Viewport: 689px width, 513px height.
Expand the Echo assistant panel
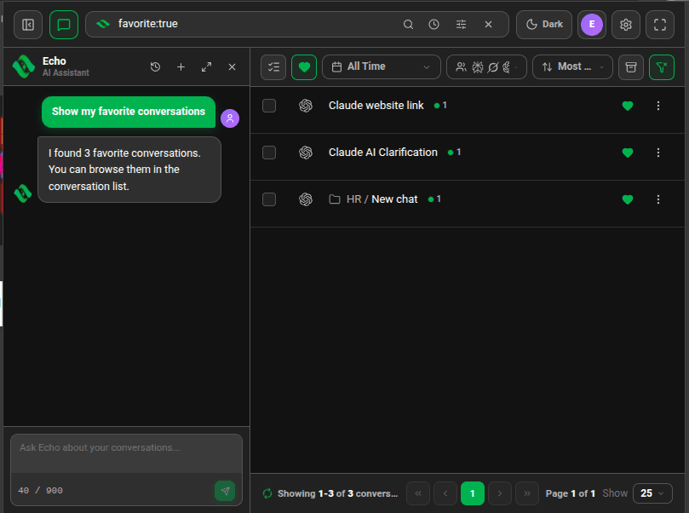tap(206, 66)
